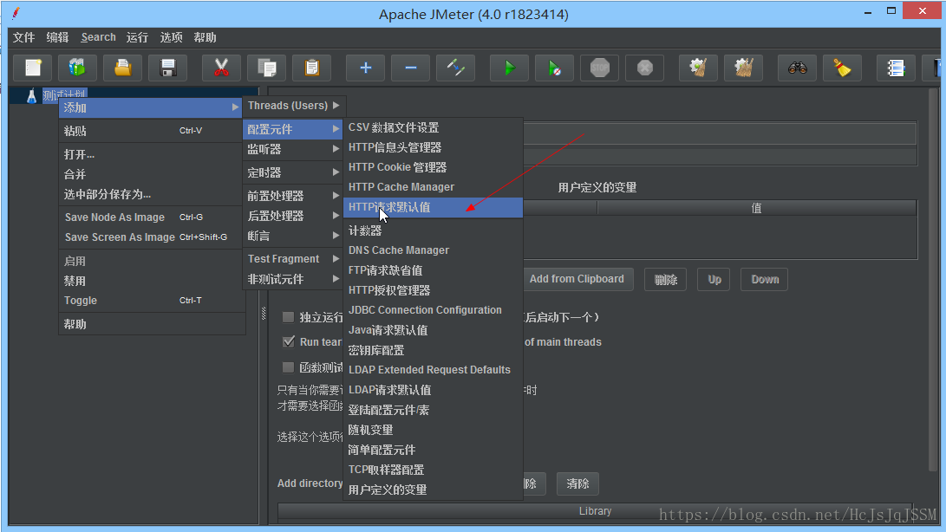Open the 编辑 menu

(x=57, y=37)
